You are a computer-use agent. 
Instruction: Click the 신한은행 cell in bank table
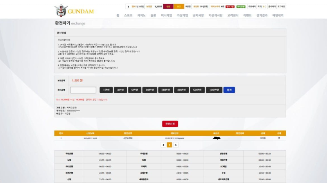tap(224, 154)
